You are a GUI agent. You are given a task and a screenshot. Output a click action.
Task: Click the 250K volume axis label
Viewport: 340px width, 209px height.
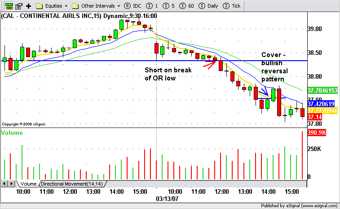(x=314, y=149)
